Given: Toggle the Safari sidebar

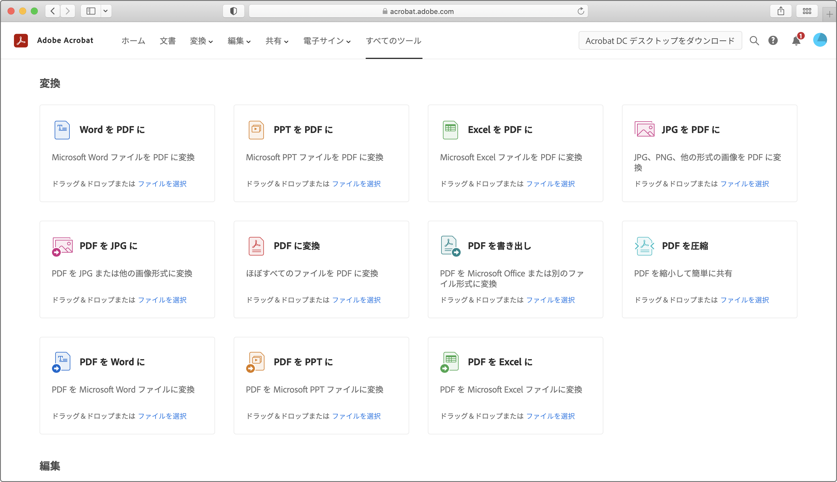Looking at the screenshot, I should tap(91, 11).
